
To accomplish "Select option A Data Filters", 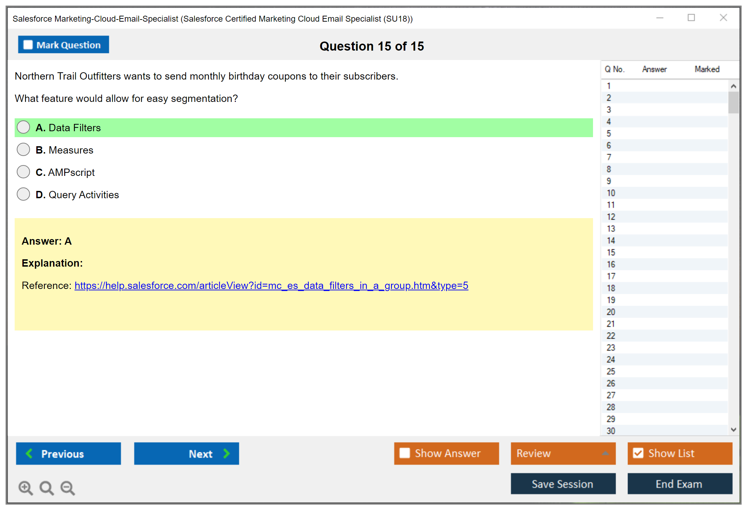I will pyautogui.click(x=23, y=127).
